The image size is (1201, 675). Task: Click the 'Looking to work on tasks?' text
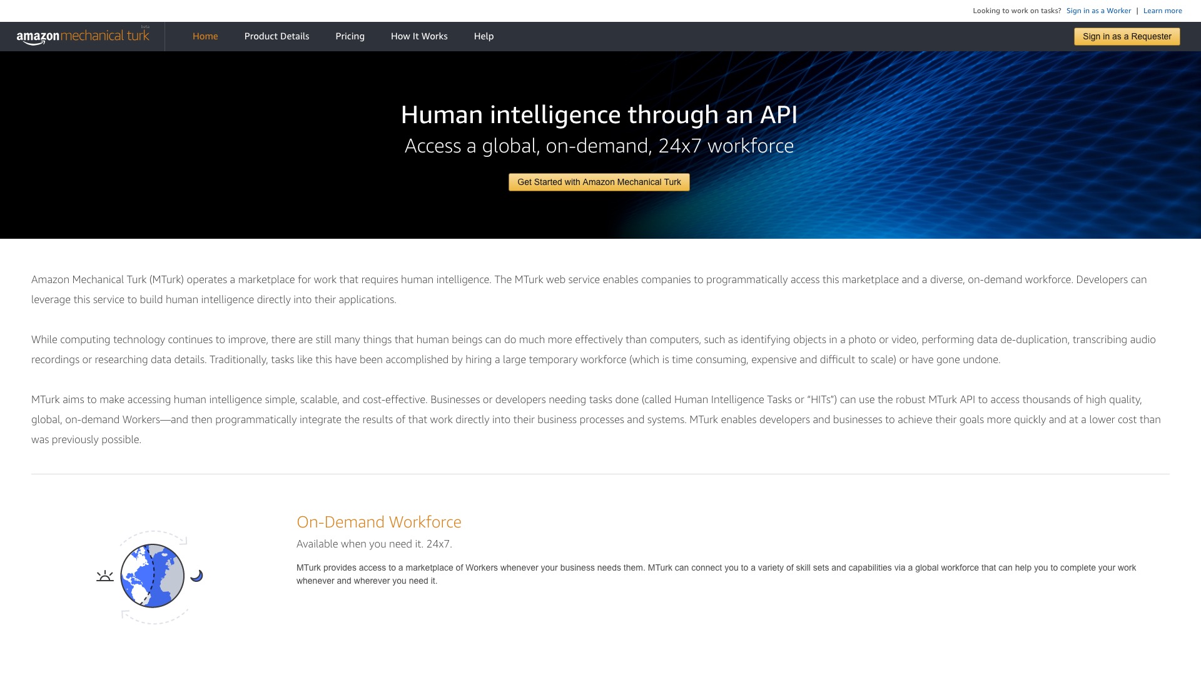coord(1016,11)
